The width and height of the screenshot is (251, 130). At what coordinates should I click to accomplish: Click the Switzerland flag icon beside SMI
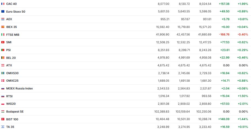click(x=3, y=42)
